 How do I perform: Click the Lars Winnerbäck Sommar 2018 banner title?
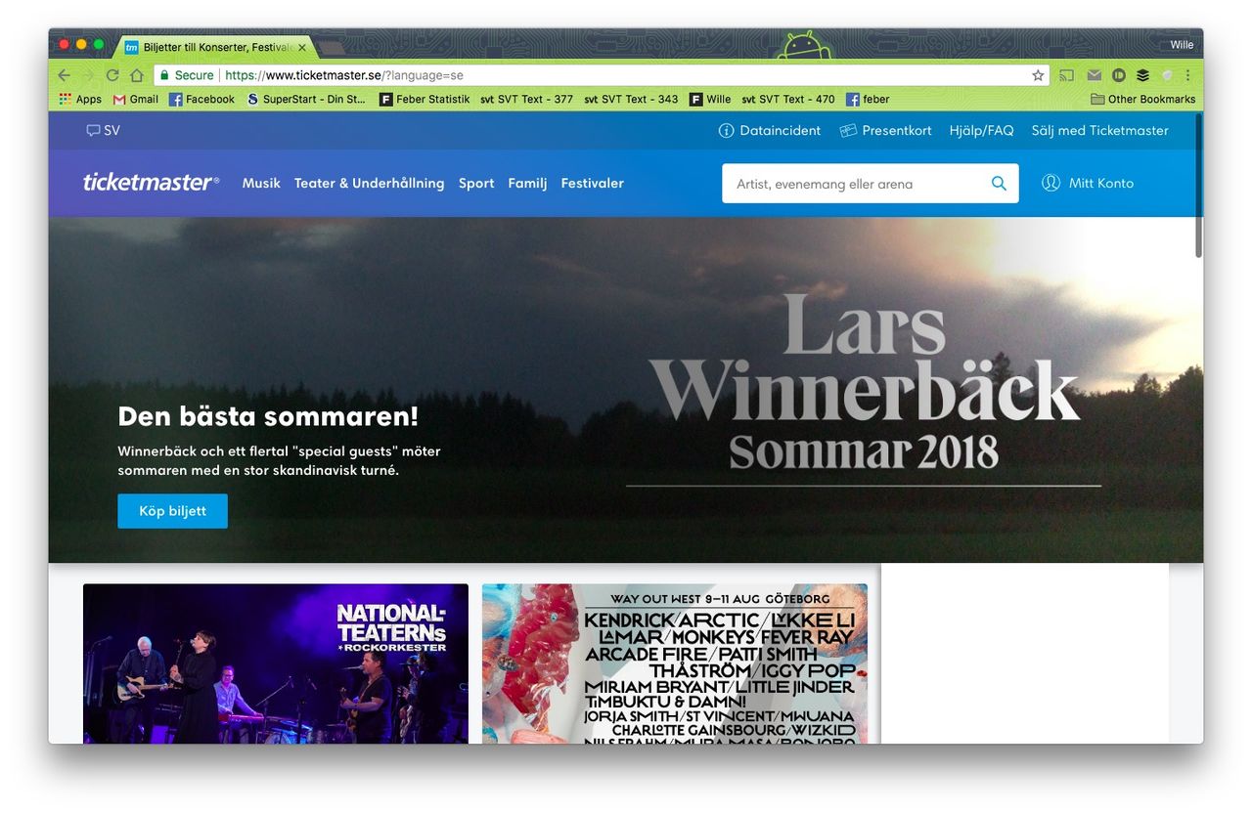point(865,383)
